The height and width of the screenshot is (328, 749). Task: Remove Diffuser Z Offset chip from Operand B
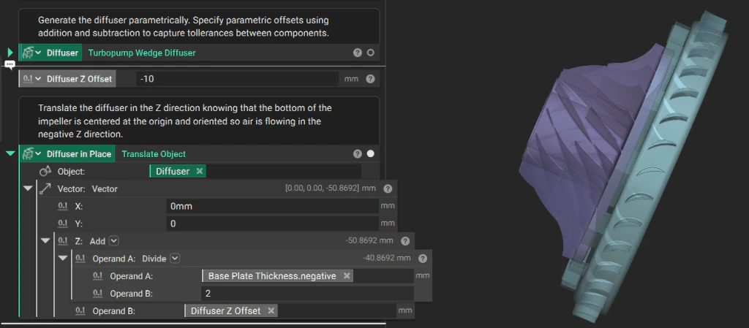(271, 311)
